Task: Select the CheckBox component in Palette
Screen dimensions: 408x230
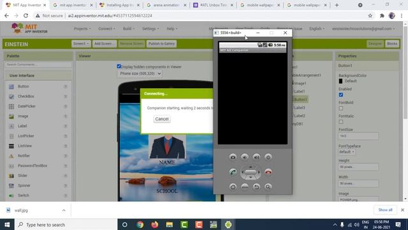Action: coord(25,96)
